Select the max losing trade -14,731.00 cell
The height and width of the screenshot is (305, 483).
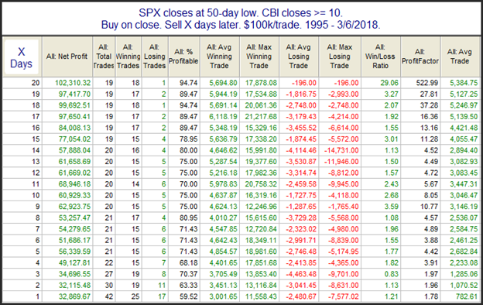tap(341, 150)
